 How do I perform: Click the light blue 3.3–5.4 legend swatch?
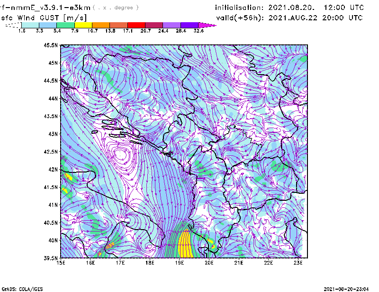[x=48, y=25]
